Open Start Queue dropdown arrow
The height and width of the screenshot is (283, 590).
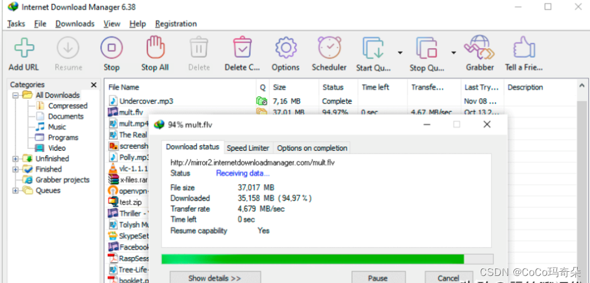(400, 52)
